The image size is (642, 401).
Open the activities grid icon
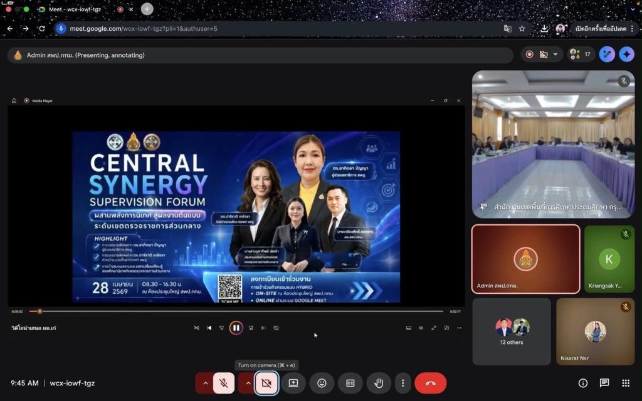click(x=626, y=383)
